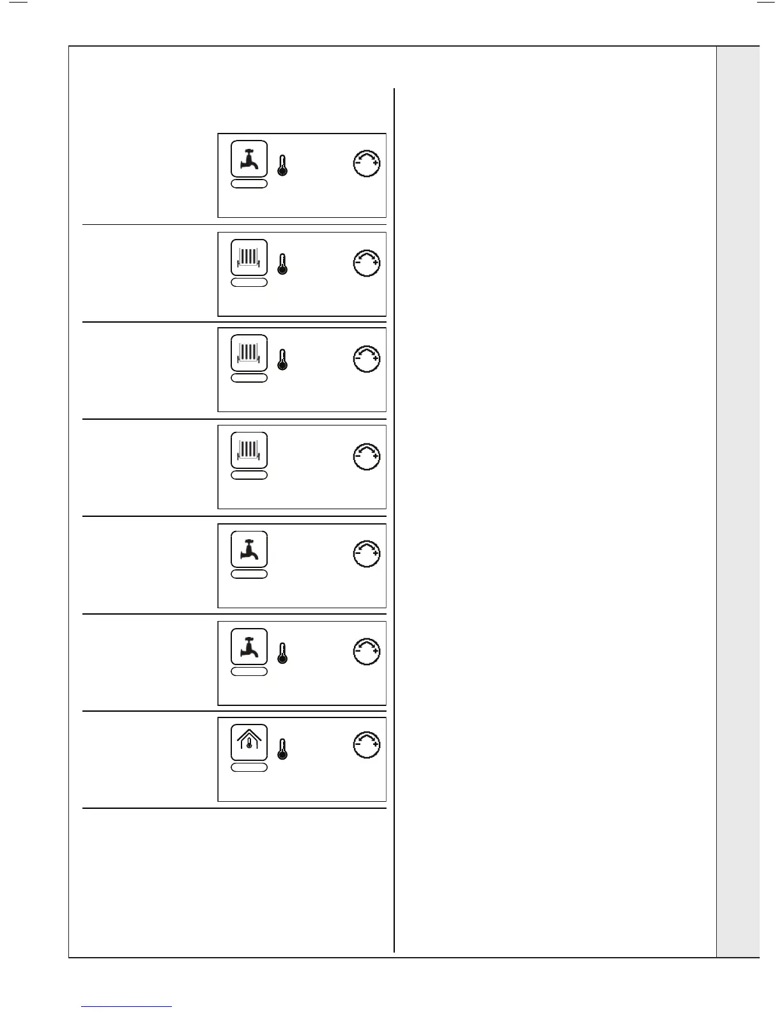Click the plus/minus dial in the topmost tap panel
The image size is (782, 1012).
pos(367,164)
